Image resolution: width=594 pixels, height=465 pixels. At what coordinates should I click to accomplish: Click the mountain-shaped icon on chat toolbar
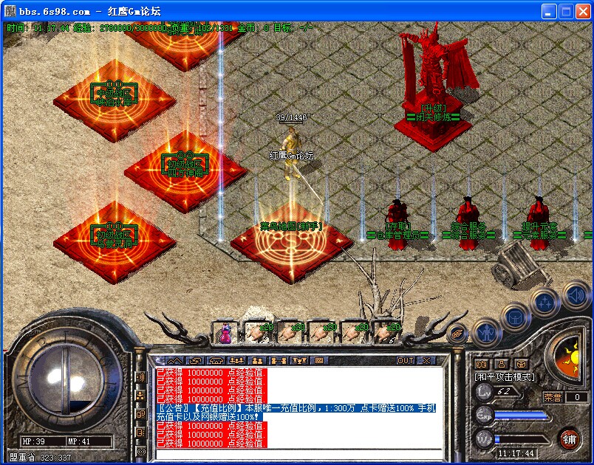tap(174, 361)
